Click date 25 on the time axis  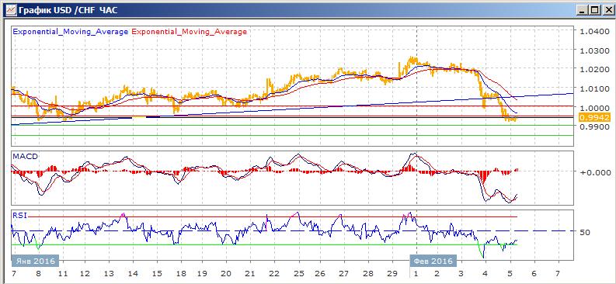(299, 273)
